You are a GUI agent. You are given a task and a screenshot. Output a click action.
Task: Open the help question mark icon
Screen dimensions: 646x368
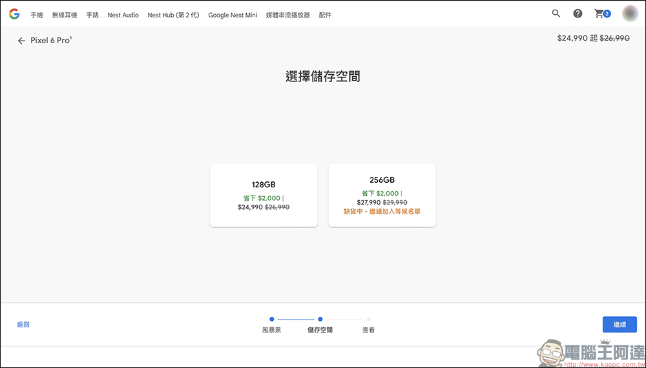click(x=578, y=14)
